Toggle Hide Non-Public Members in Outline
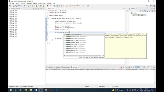The image size is (164, 92). (x=150, y=11)
